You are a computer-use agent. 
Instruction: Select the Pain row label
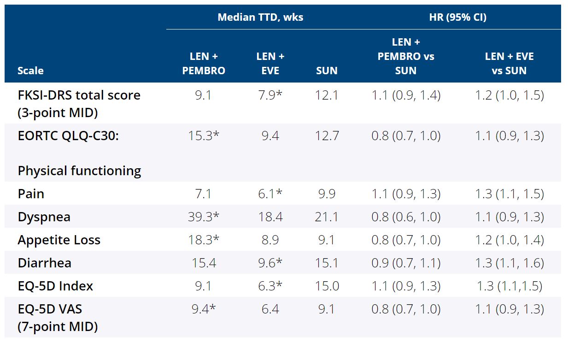click(x=31, y=194)
